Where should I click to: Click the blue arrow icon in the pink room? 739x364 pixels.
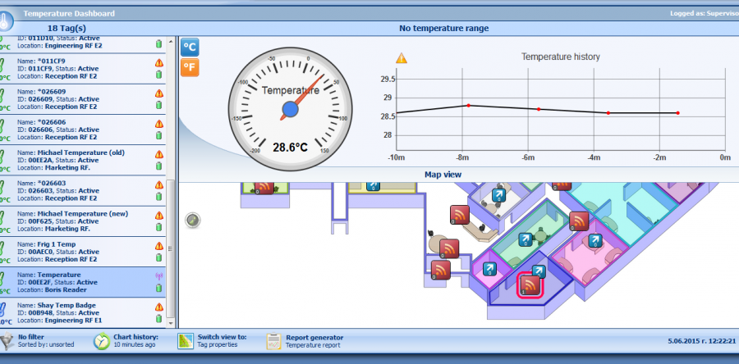pyautogui.click(x=595, y=240)
